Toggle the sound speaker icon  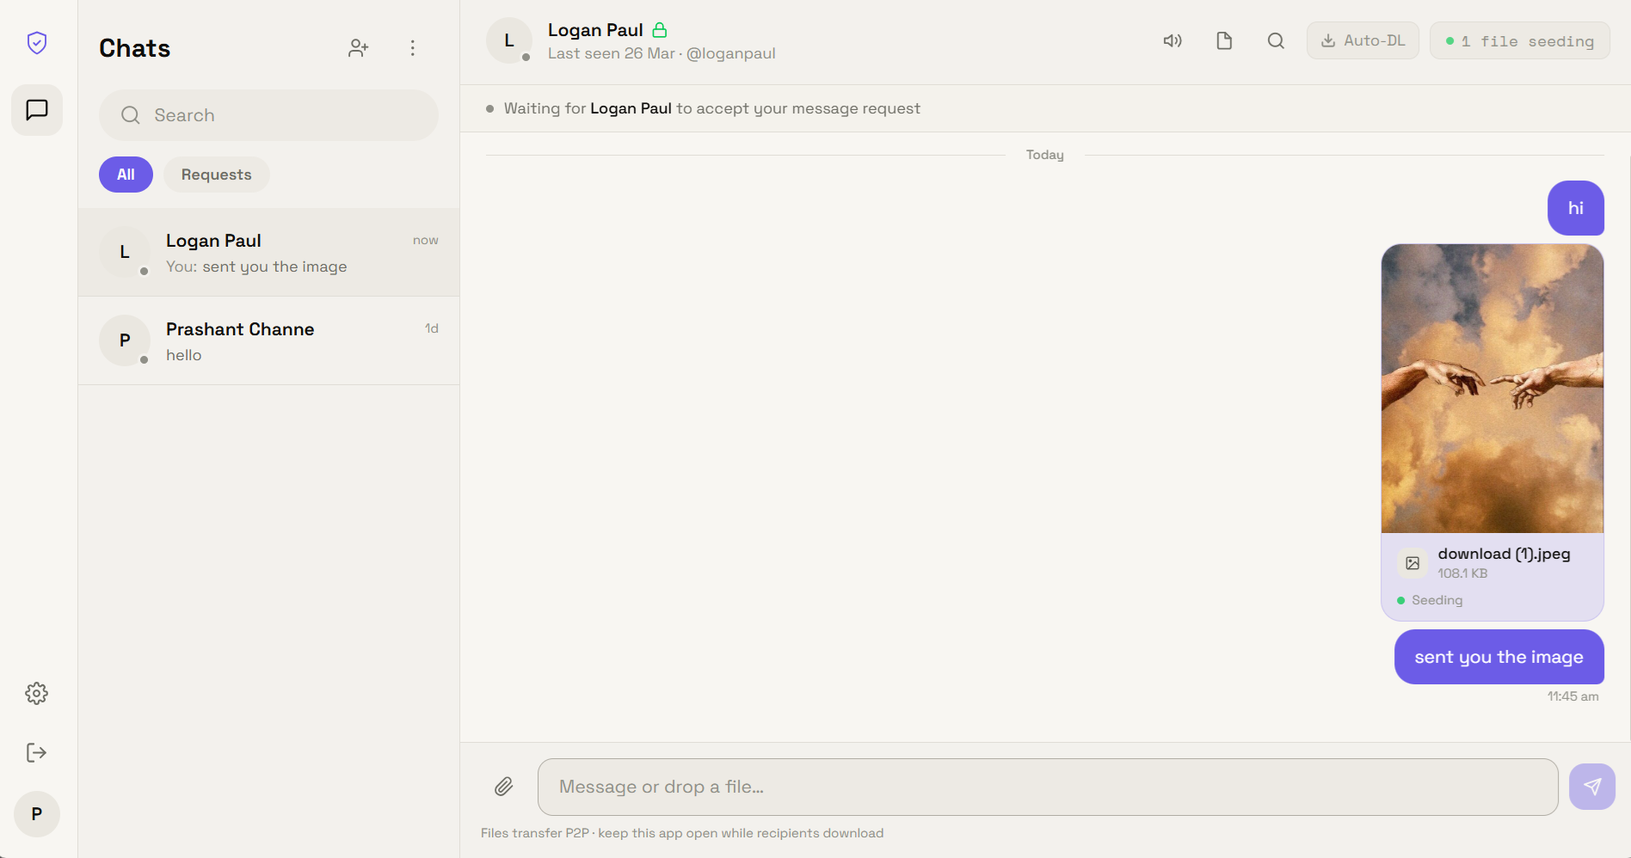(1172, 40)
